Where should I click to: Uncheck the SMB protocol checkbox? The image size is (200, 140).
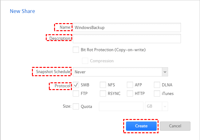click(76, 85)
